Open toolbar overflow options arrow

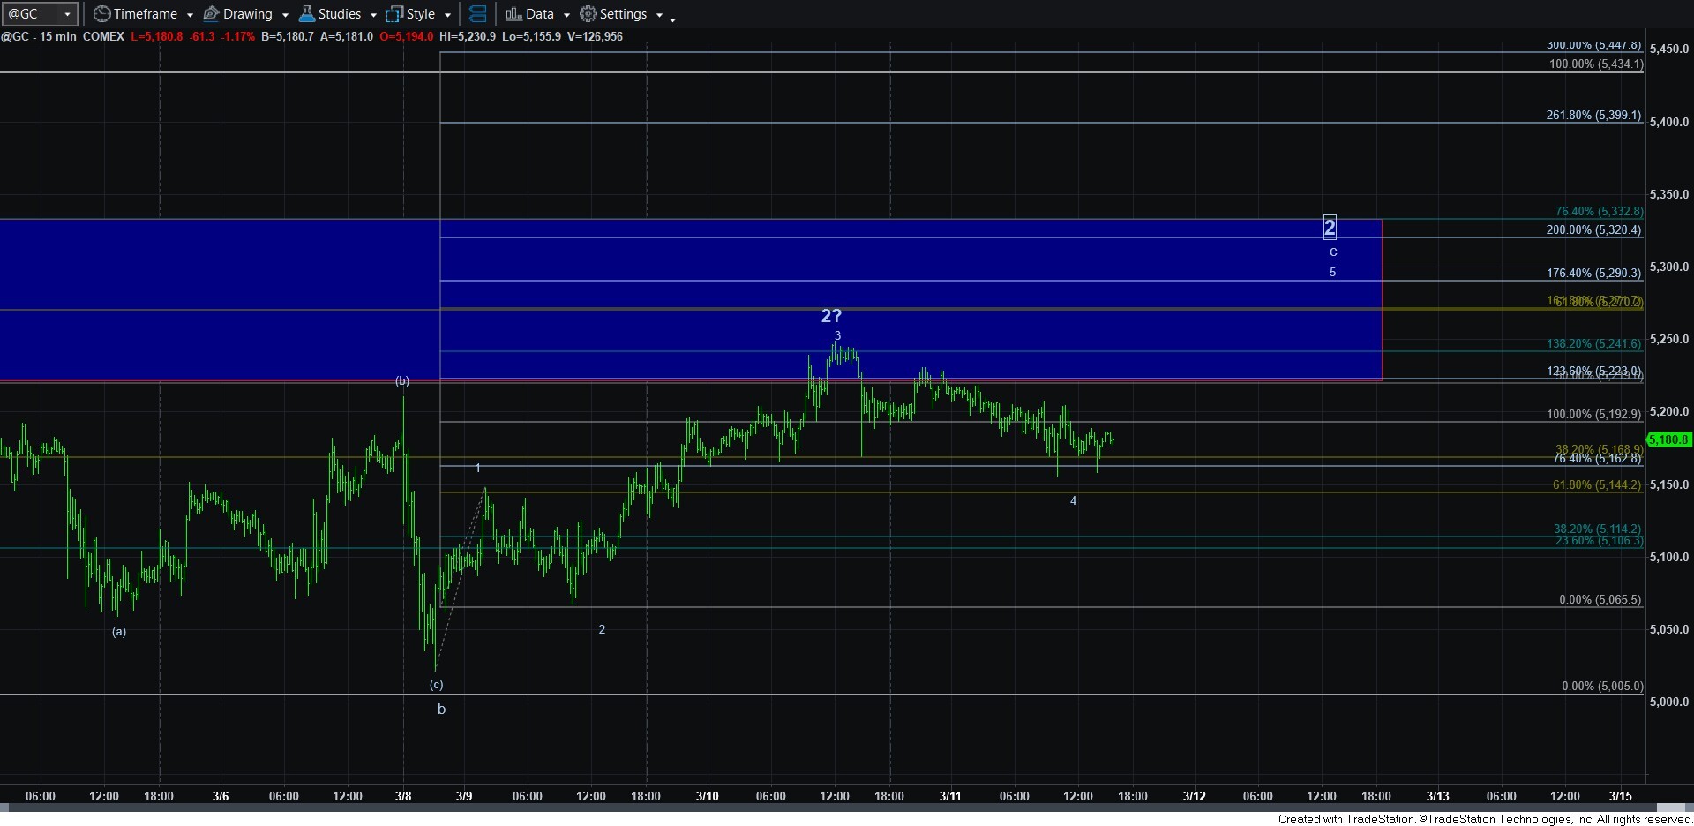point(672,19)
